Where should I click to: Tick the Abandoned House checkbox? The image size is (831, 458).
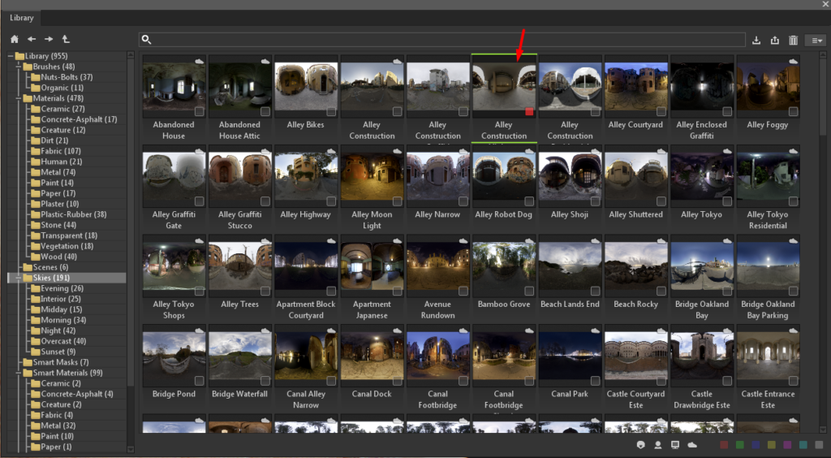tap(199, 111)
